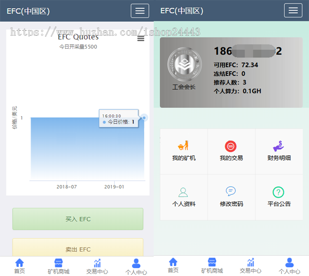Open 财务明细 hand-with-dollar icon
This screenshot has width=309, height=276.
pyautogui.click(x=279, y=146)
